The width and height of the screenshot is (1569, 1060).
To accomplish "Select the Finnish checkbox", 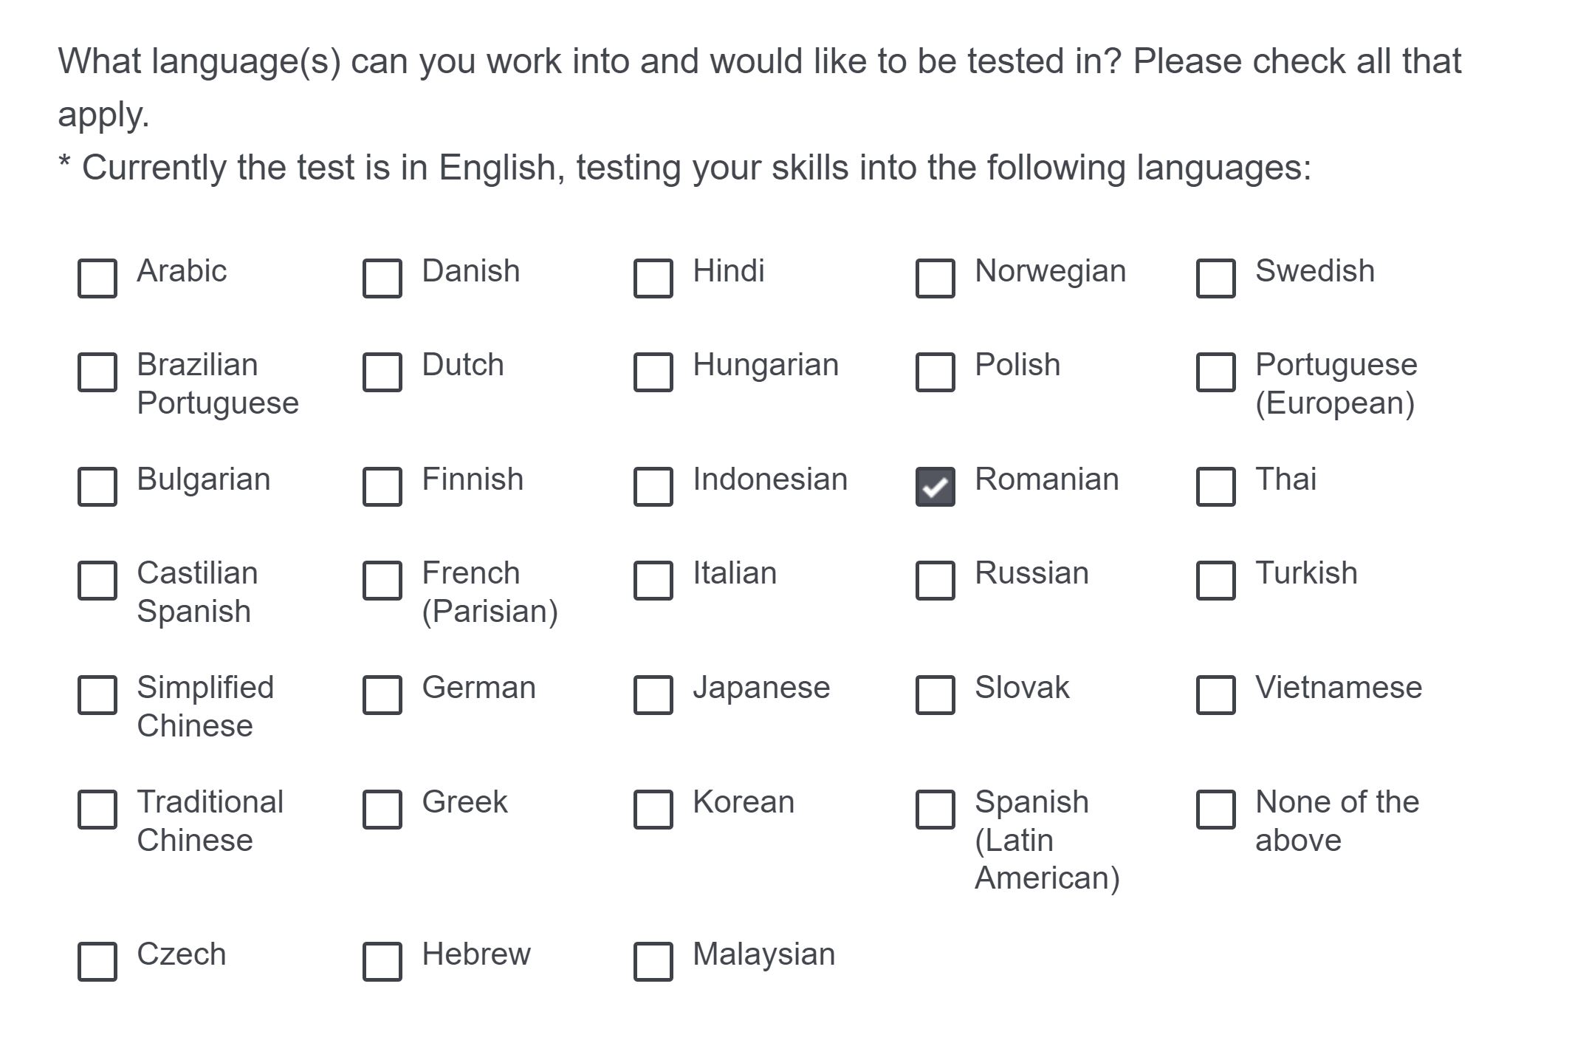I will tap(382, 487).
